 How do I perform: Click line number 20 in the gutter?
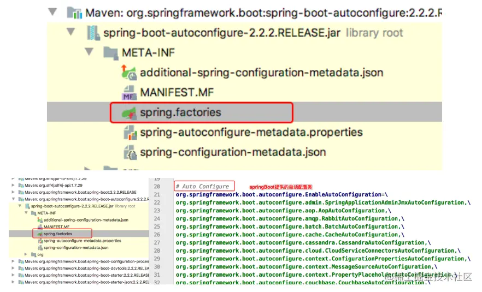157,186
